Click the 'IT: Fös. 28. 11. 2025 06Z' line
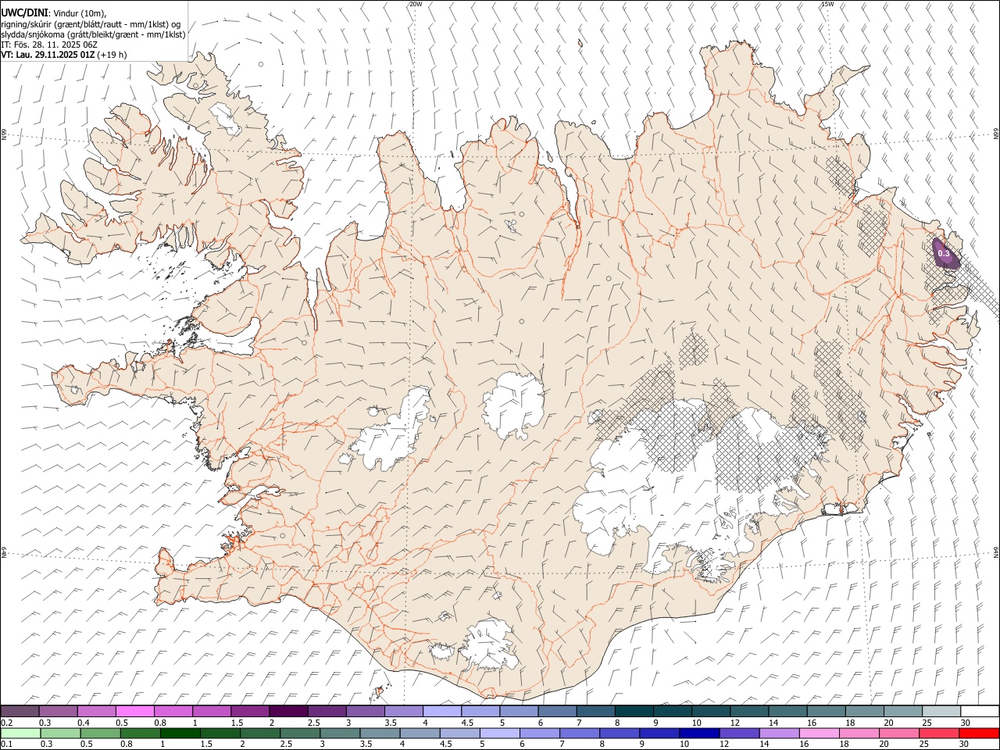Screen dimensions: 1000x750 (49, 45)
